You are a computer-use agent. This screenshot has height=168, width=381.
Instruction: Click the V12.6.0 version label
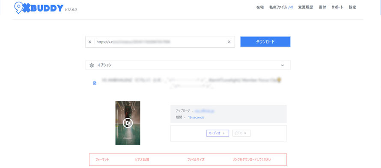coord(71,10)
